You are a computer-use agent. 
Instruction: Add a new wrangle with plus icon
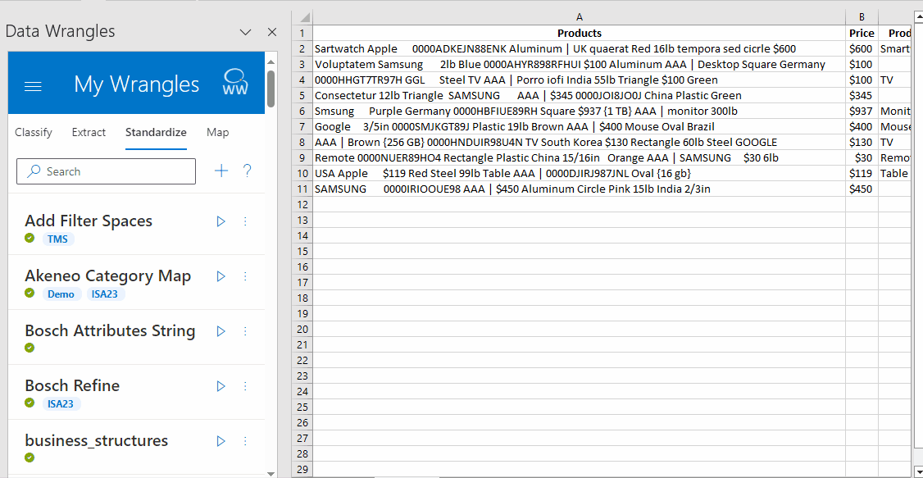(221, 171)
